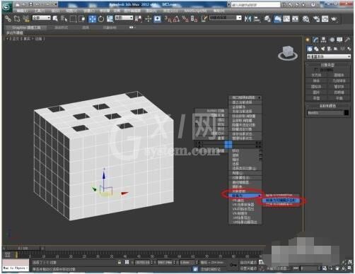This screenshot has height=274, width=355.
Task: Open the named selection sets dropdown
Action: click(226, 18)
